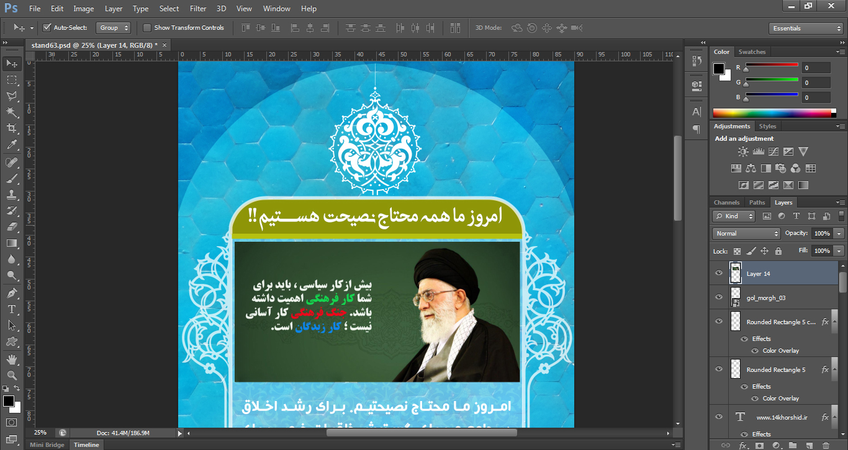
Task: Open the Mini Bridge panel
Action: coord(47,445)
